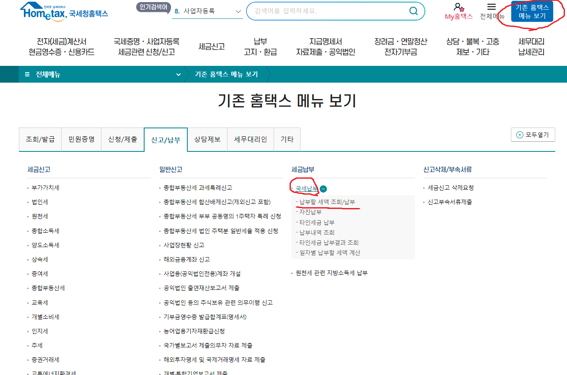Click the search magnifier icon
This screenshot has width=567, height=375.
tap(413, 11)
